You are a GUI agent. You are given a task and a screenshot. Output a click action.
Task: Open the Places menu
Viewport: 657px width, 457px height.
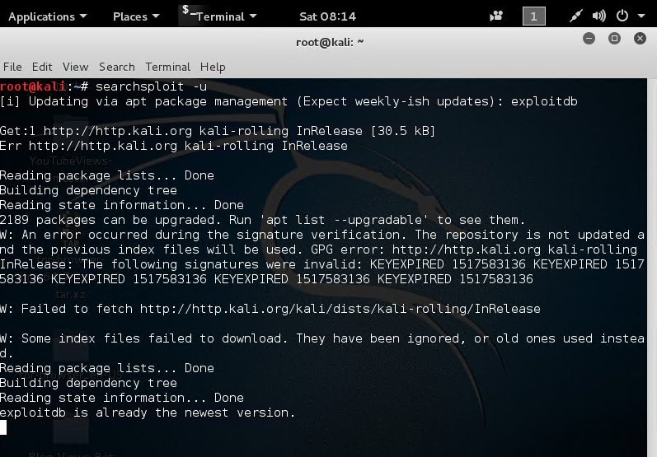coord(136,16)
